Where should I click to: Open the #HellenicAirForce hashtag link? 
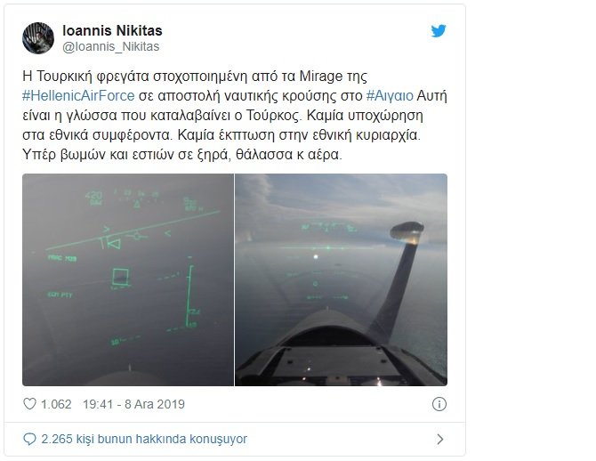click(x=78, y=95)
